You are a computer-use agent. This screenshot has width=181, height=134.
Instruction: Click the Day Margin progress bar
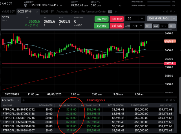click(159, 2)
